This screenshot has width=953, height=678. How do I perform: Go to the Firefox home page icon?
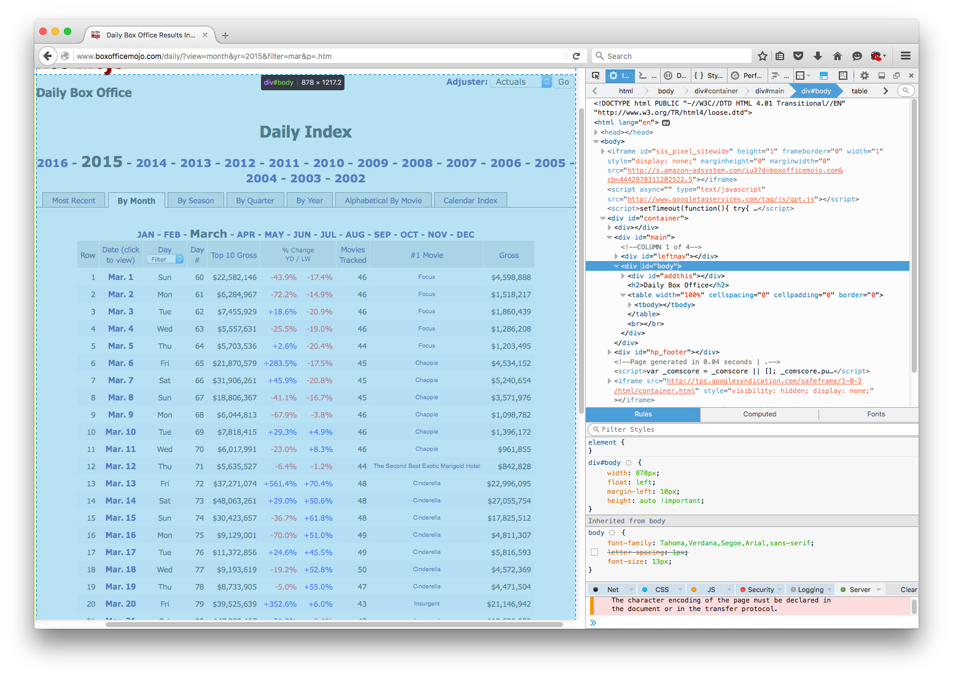pyautogui.click(x=838, y=56)
